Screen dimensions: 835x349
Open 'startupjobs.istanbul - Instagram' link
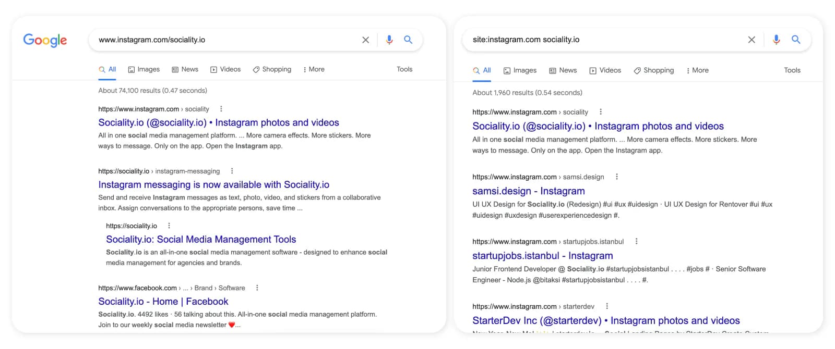[x=543, y=256]
